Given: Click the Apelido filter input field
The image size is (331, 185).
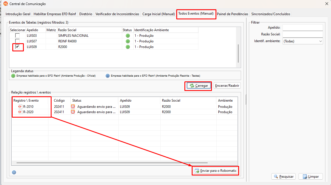Looking at the screenshot, I should pyautogui.click(x=303, y=28).
